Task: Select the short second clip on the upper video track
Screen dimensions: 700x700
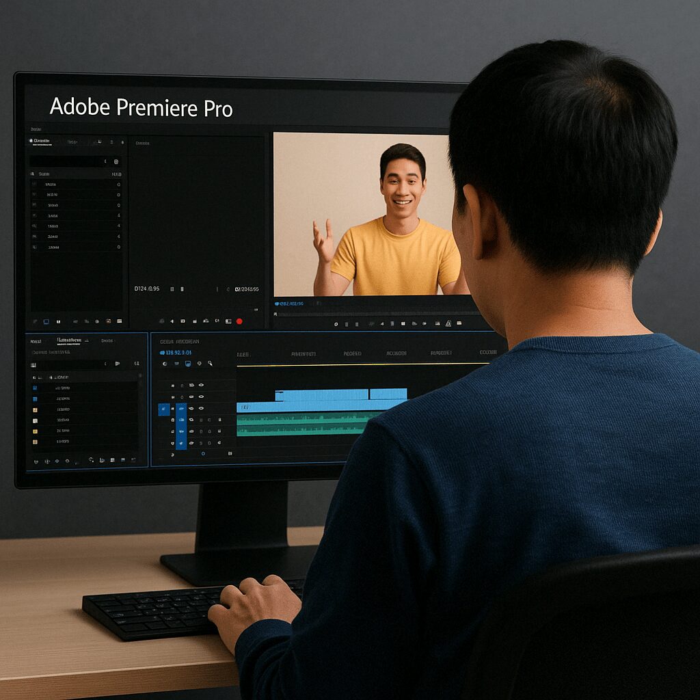Action: coord(388,394)
